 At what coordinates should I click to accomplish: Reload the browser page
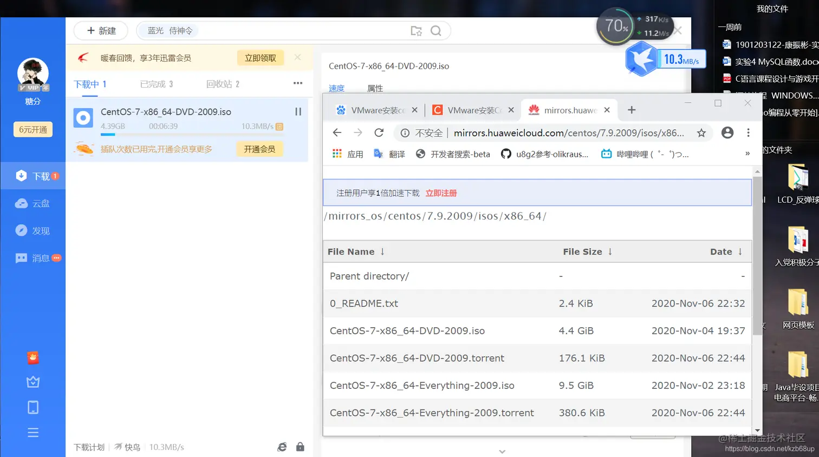click(379, 133)
